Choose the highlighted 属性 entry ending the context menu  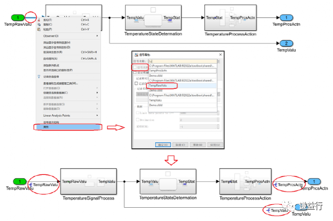tap(68, 127)
